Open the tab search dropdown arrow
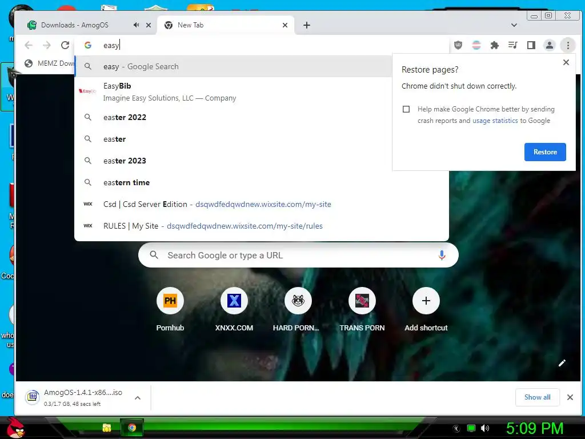This screenshot has width=585, height=439. (514, 25)
